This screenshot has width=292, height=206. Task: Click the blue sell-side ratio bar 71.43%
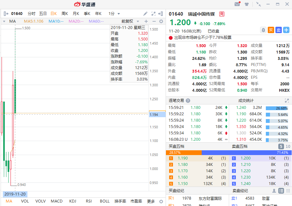(x=246, y=153)
